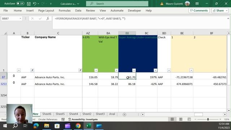Click the Enter checkmark in formula bar
The image size is (231, 130).
click(x=40, y=18)
